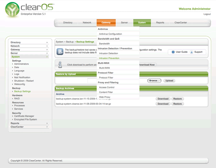Click the Support person icon
The height and width of the screenshot is (168, 216).
coord(191,52)
